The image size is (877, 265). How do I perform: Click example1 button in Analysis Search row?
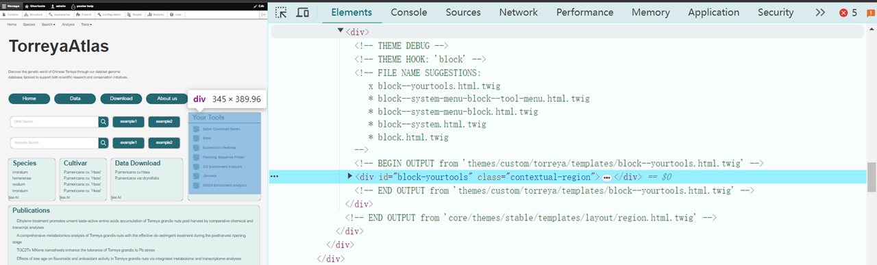point(128,142)
